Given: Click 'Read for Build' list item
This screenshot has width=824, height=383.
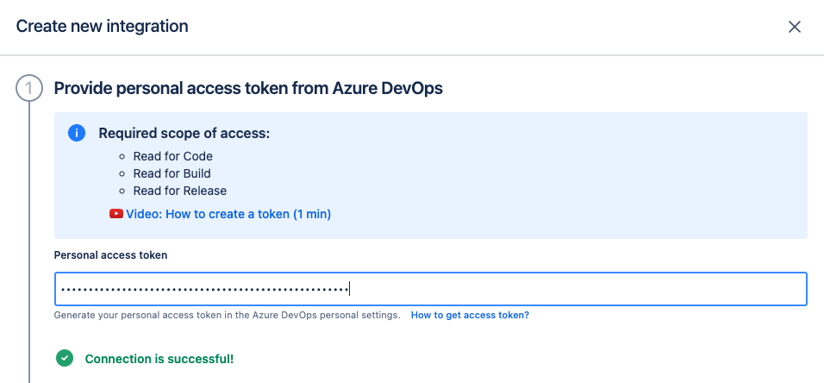Looking at the screenshot, I should [172, 173].
